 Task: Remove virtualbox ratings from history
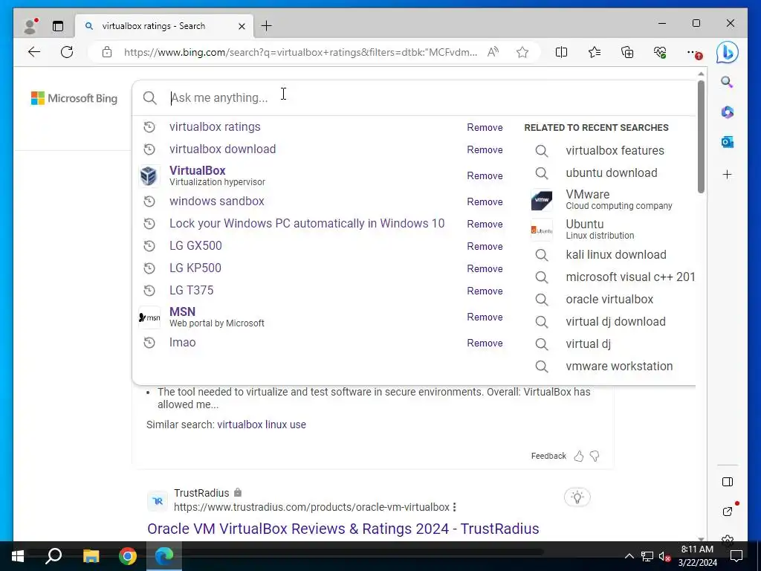[485, 127]
